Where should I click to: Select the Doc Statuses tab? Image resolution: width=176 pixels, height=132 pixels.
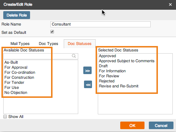(x=80, y=44)
